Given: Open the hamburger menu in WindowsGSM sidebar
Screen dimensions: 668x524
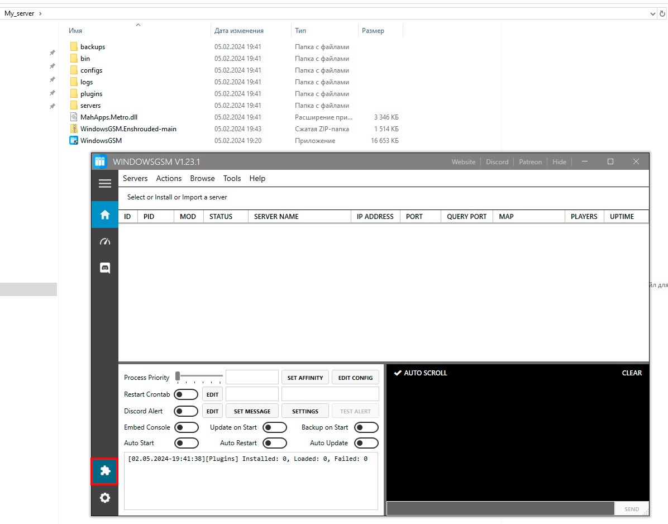Looking at the screenshot, I should [x=105, y=184].
